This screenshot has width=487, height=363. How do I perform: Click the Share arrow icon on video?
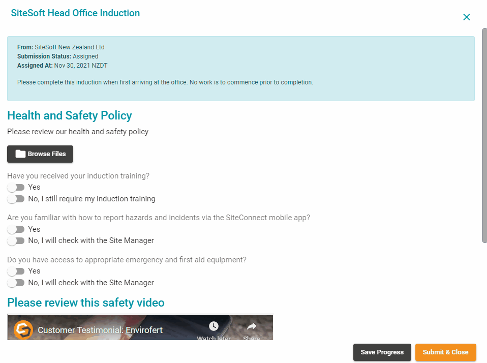click(x=252, y=326)
